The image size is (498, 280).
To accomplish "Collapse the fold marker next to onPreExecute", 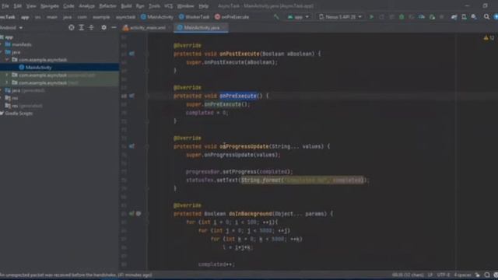I will (x=147, y=96).
